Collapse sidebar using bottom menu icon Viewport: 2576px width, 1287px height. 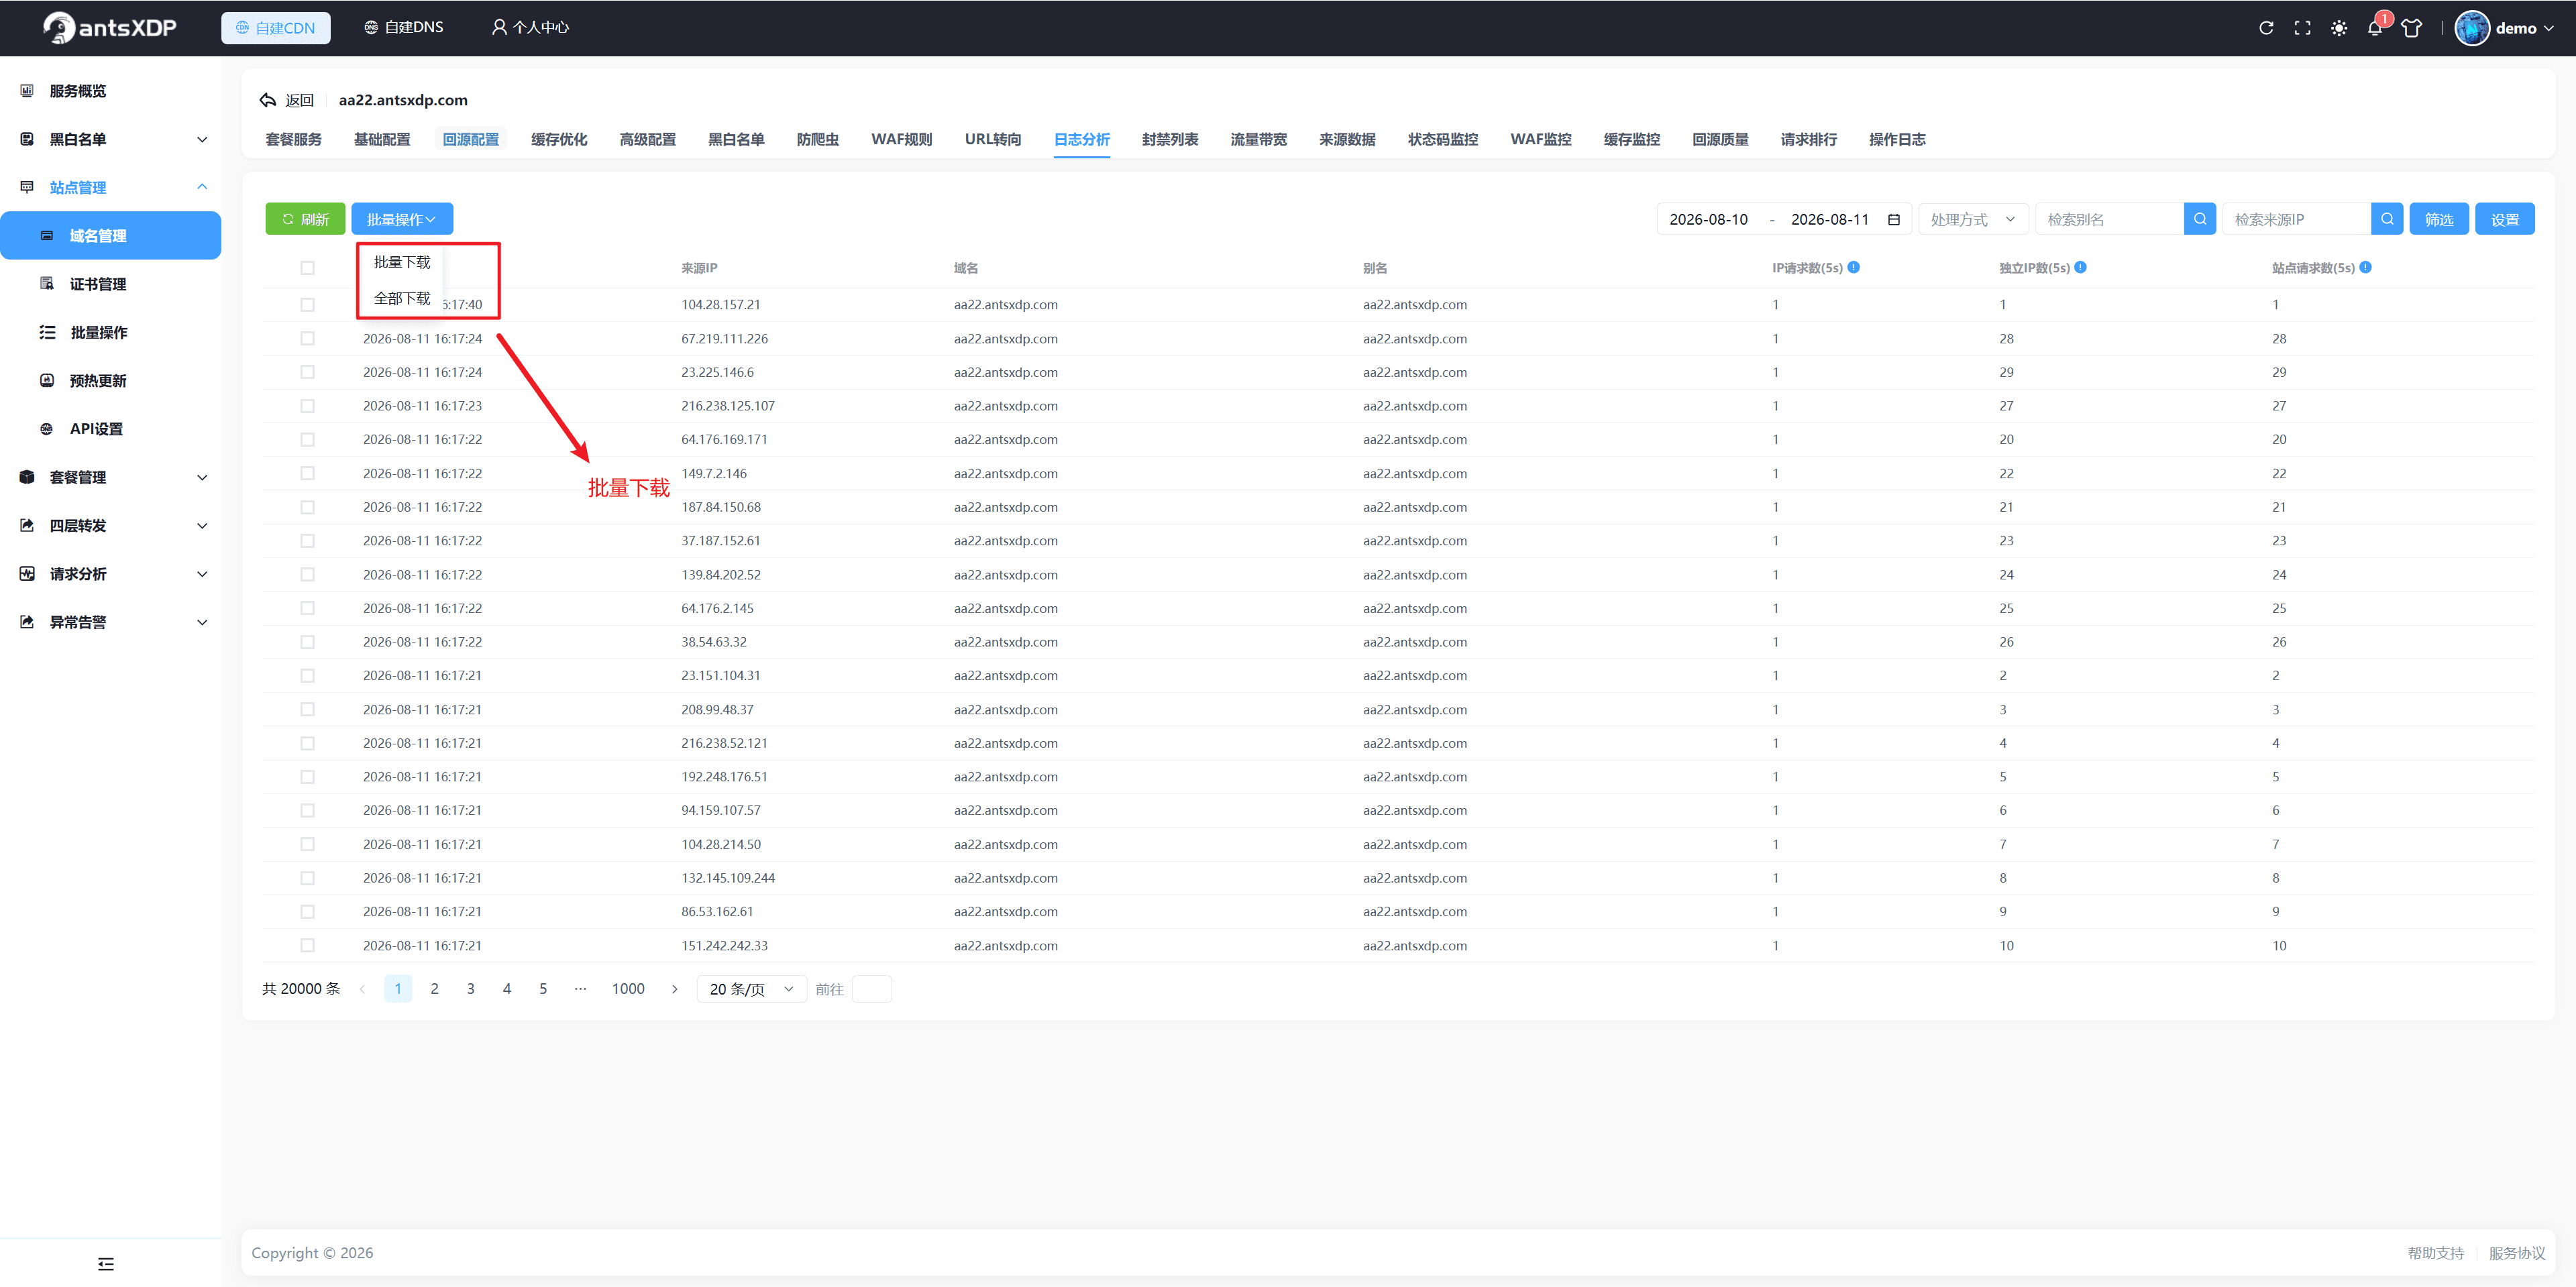coord(106,1264)
